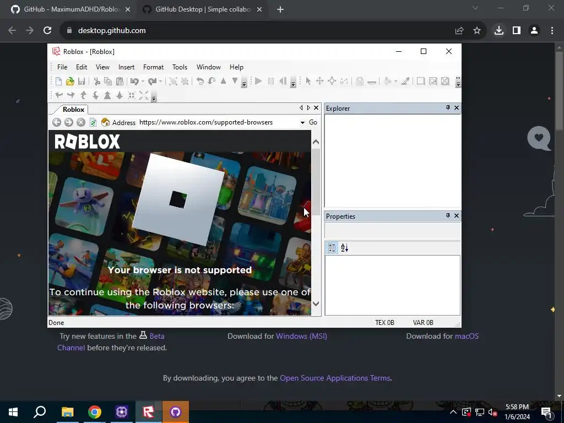Viewport: 564px width, 423px height.
Task: Toggle categorized view in Properties
Action: [332, 247]
